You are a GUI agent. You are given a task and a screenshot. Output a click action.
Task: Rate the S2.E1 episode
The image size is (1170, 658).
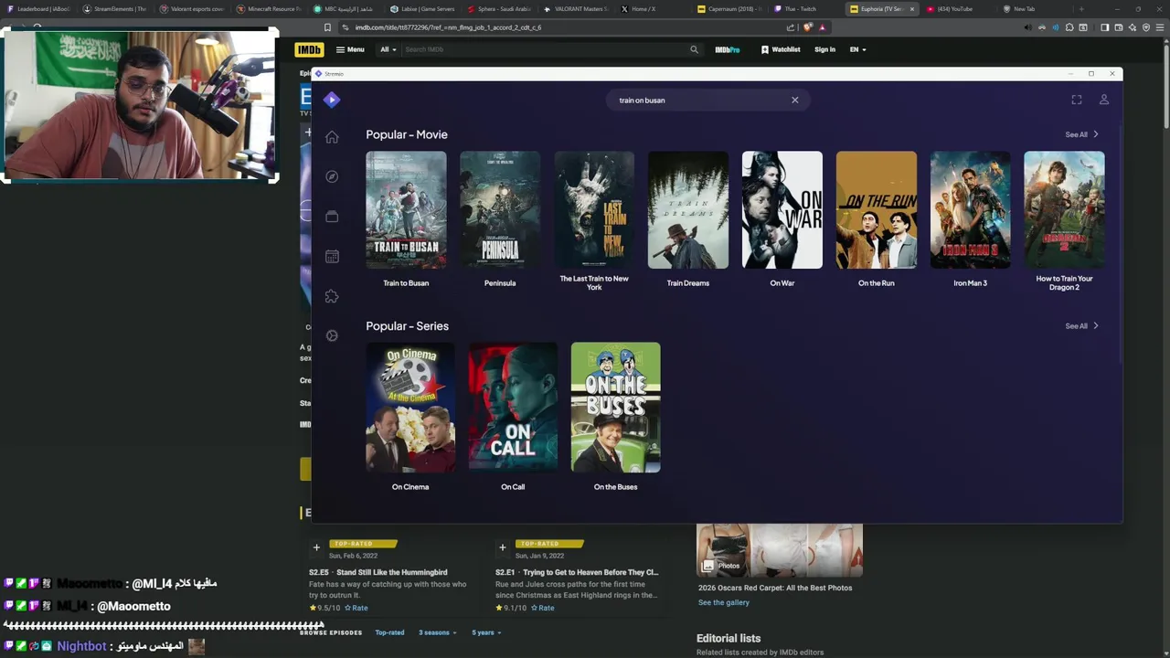click(543, 608)
